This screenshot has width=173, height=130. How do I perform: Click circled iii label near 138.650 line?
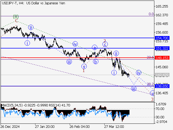point(134,89)
